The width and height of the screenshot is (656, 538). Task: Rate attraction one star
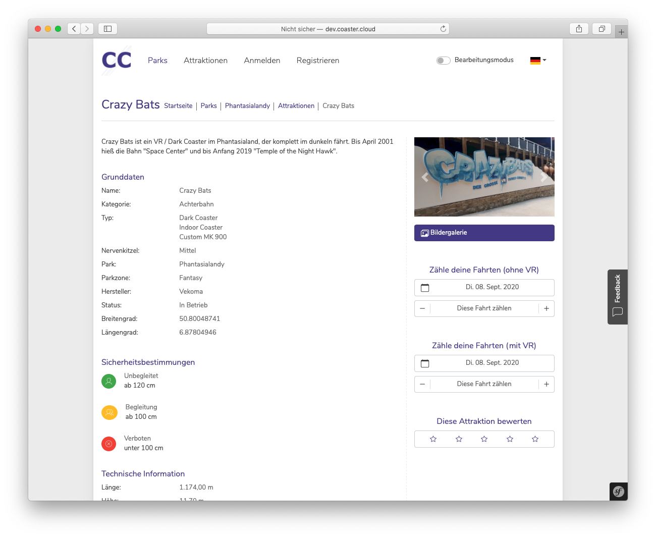click(433, 439)
